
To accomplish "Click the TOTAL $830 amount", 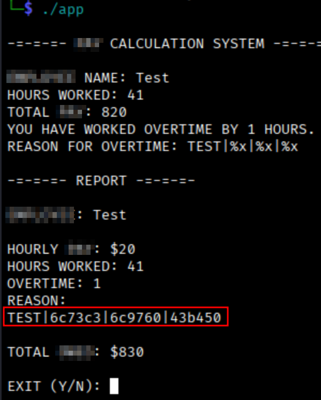I will pyautogui.click(x=127, y=352).
